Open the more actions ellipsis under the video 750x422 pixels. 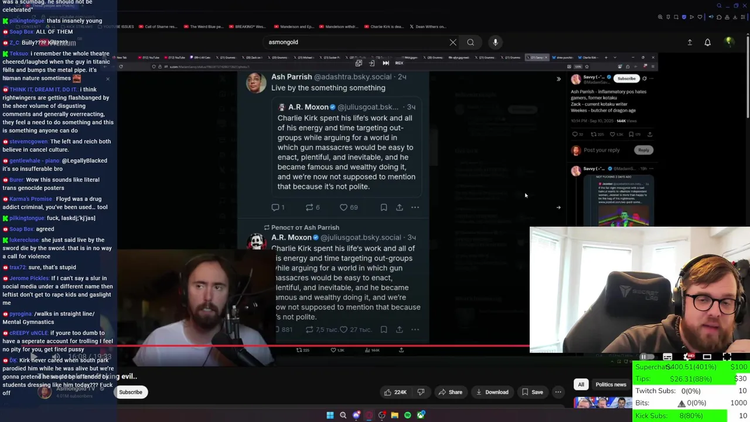click(558, 392)
